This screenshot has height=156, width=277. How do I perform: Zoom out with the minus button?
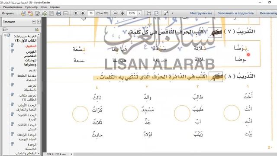[115, 13]
